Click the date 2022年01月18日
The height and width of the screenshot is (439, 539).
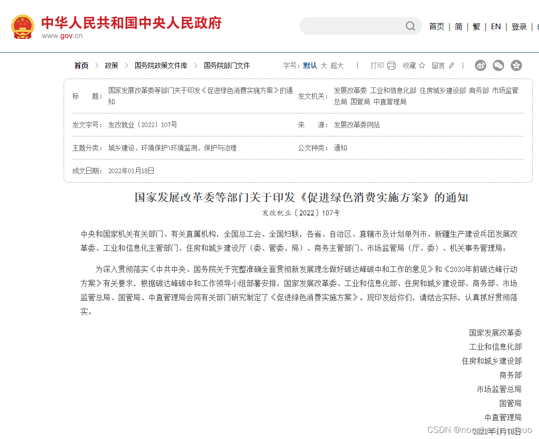pos(131,171)
